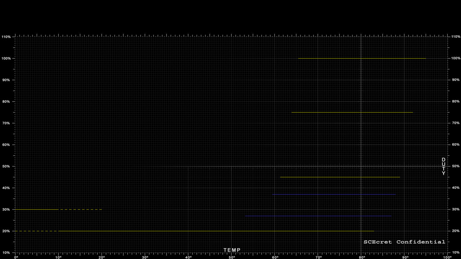Click the 100% label on right axis
Screen dimensions: 461x259
tap(456, 58)
